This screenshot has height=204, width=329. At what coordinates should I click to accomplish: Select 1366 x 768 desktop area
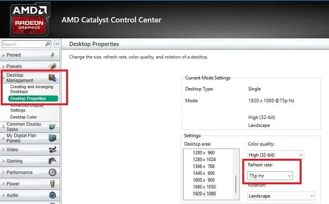point(204,166)
